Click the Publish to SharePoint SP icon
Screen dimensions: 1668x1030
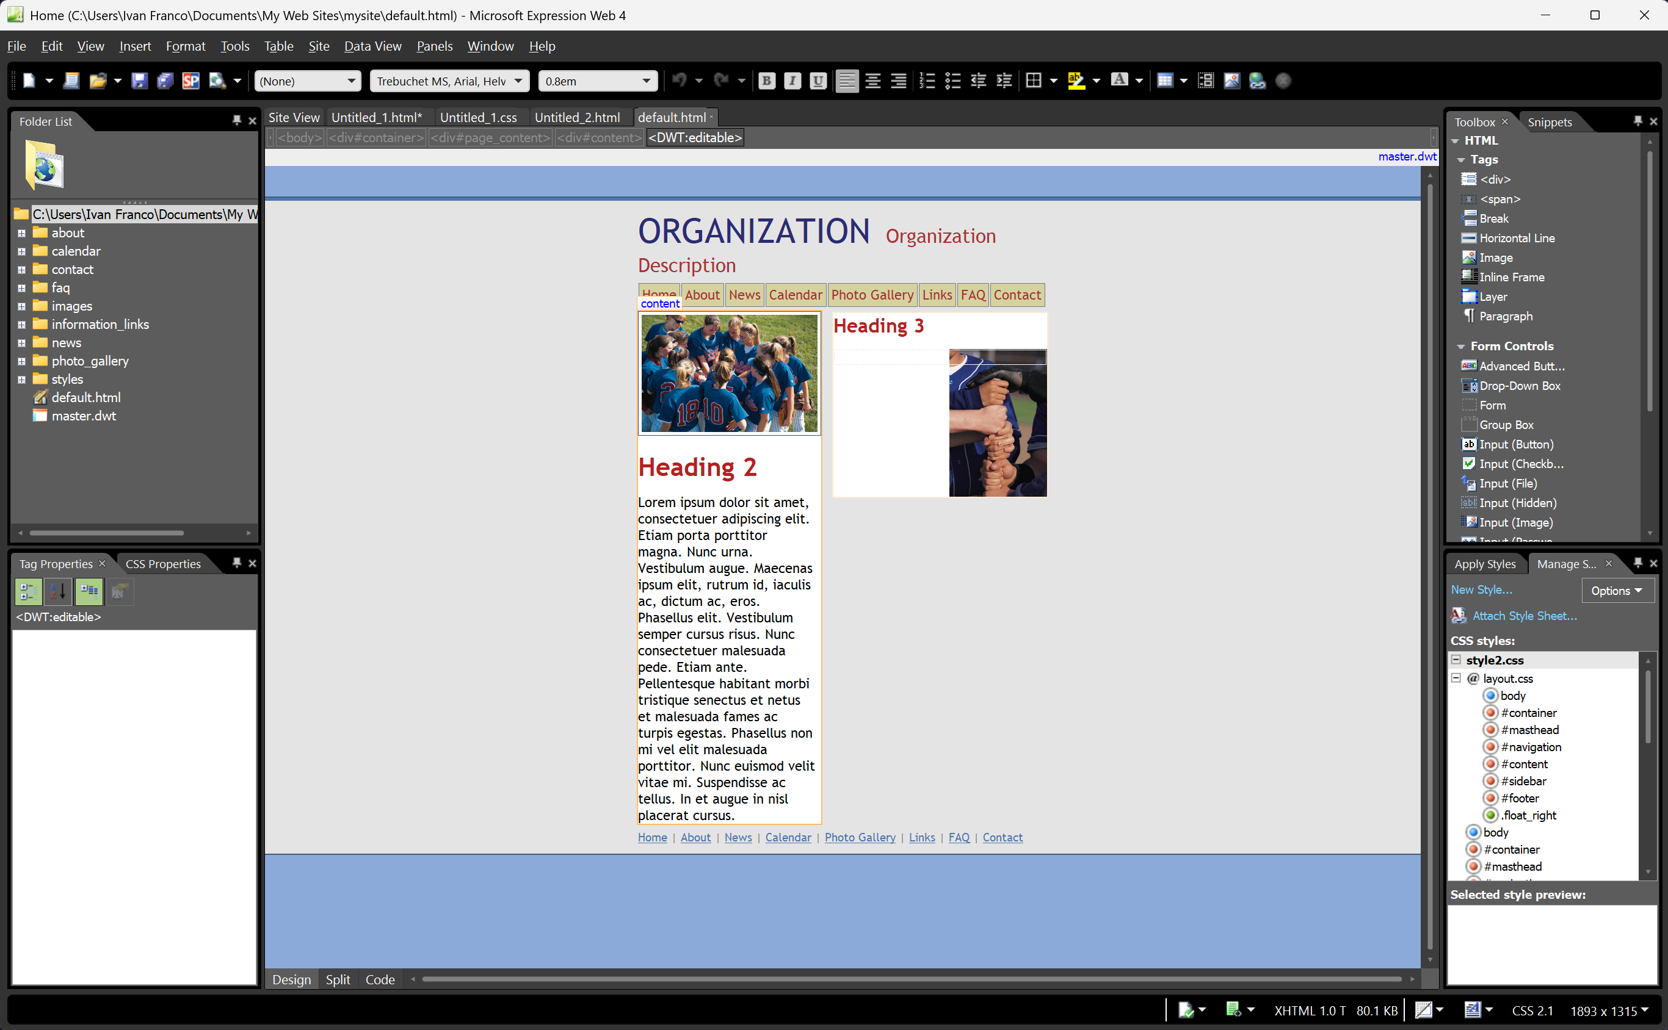(x=191, y=81)
